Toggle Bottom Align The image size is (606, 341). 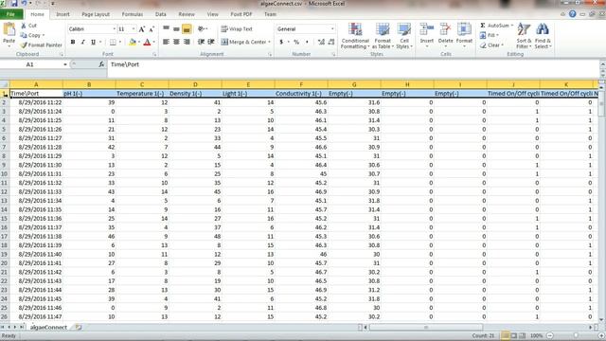click(x=187, y=28)
